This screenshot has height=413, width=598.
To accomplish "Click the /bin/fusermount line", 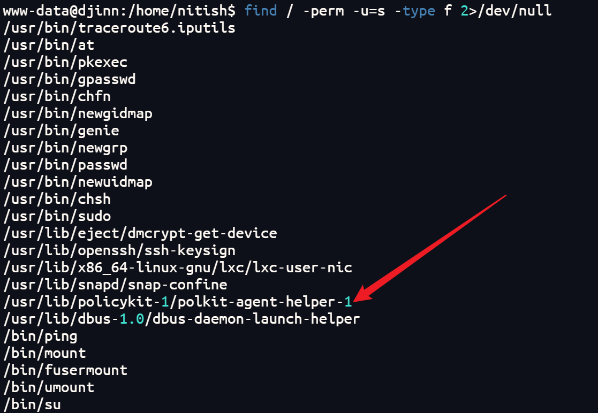I will 65,371.
